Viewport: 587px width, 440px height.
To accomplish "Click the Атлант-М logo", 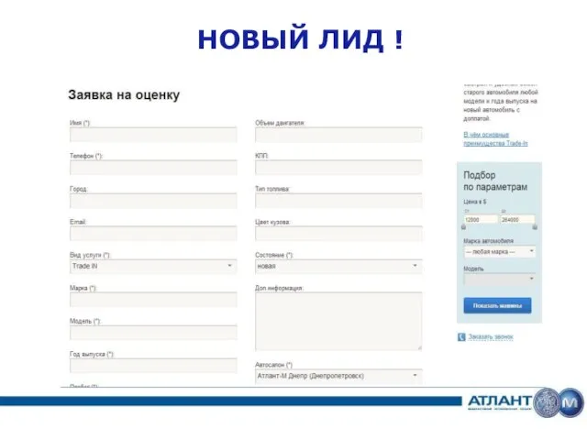I will point(526,402).
